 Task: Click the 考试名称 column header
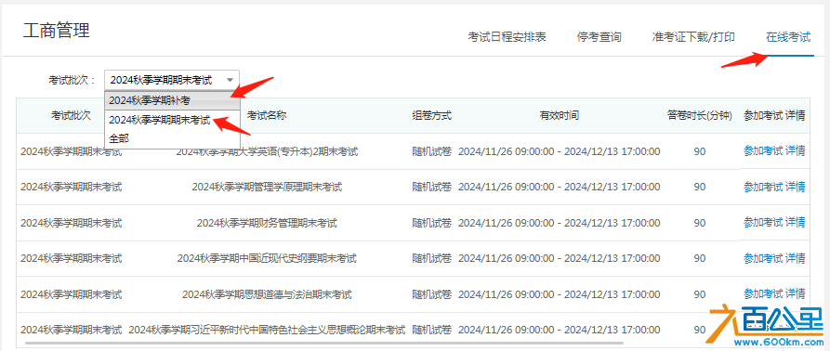[x=267, y=115]
